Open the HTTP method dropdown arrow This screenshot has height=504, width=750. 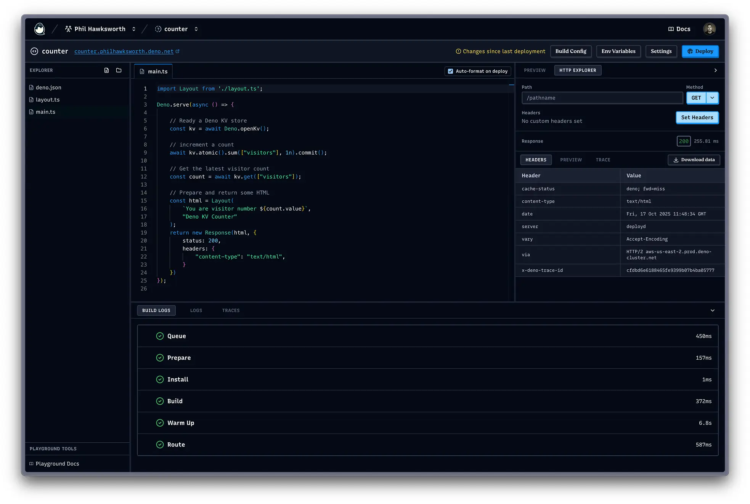[712, 98]
